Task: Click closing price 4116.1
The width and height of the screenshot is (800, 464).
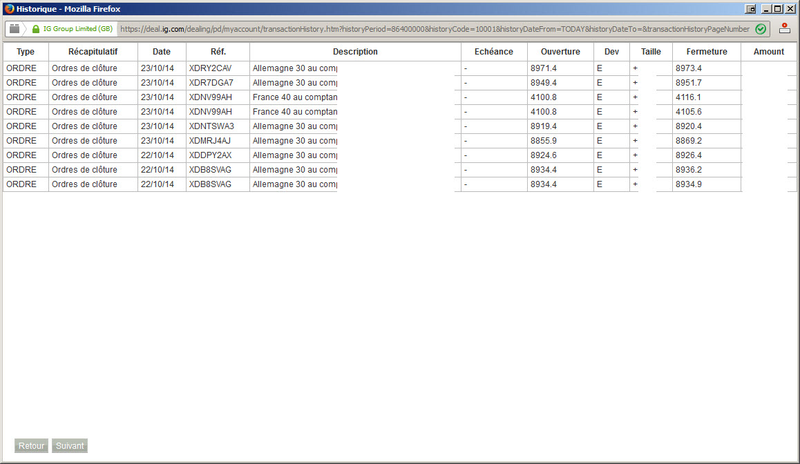Action: coord(689,97)
